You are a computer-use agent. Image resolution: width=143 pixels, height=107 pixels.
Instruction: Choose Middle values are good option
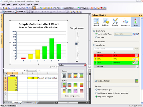[96, 93]
